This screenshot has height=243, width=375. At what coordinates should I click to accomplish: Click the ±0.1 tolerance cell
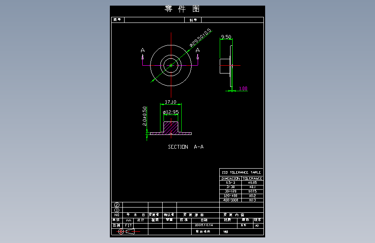click(x=252, y=187)
